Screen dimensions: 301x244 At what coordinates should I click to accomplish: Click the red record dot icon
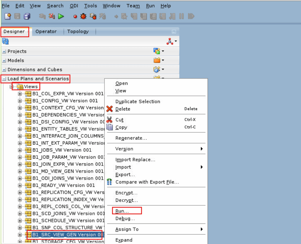click(75, 16)
